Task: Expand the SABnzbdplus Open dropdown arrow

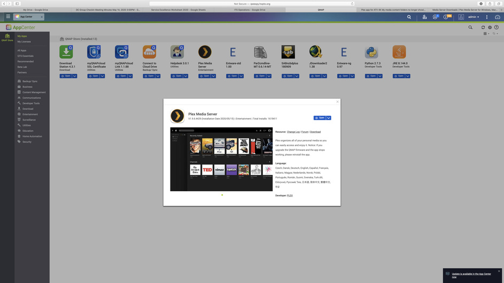Action: [297, 76]
